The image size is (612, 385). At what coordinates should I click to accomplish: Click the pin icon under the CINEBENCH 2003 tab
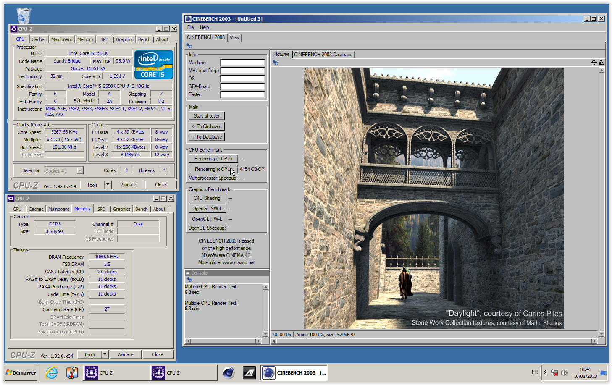(x=189, y=46)
